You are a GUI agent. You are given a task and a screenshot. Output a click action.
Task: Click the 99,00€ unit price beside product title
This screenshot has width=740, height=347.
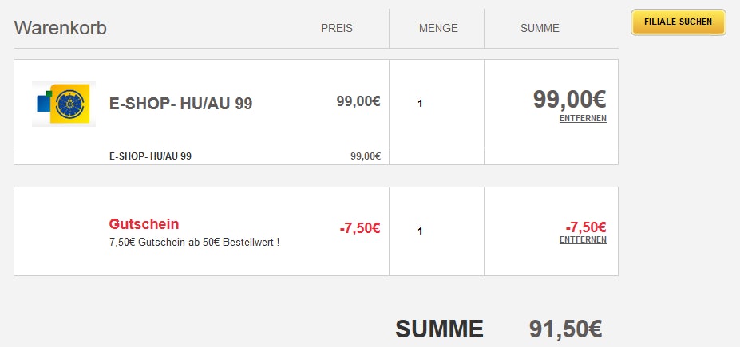point(358,101)
